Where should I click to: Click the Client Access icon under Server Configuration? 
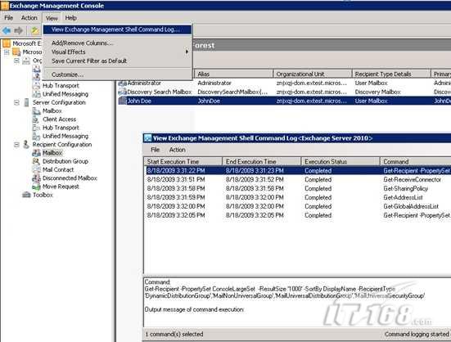click(x=36, y=119)
